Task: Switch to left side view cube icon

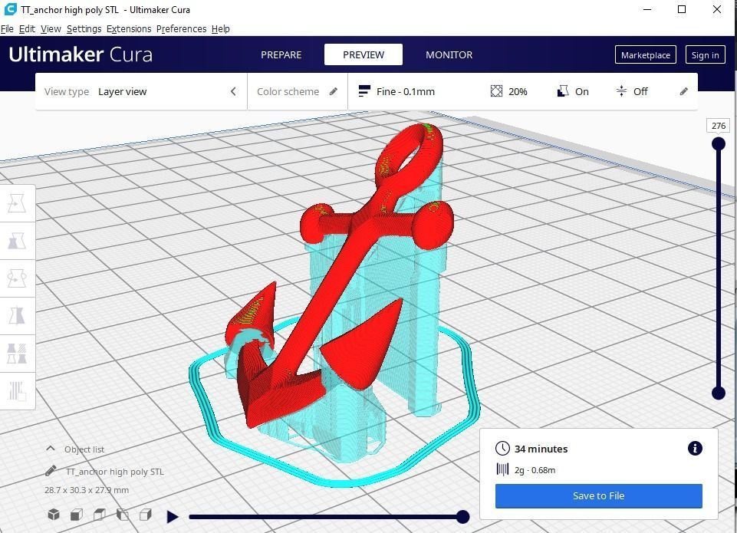Action: (x=123, y=514)
